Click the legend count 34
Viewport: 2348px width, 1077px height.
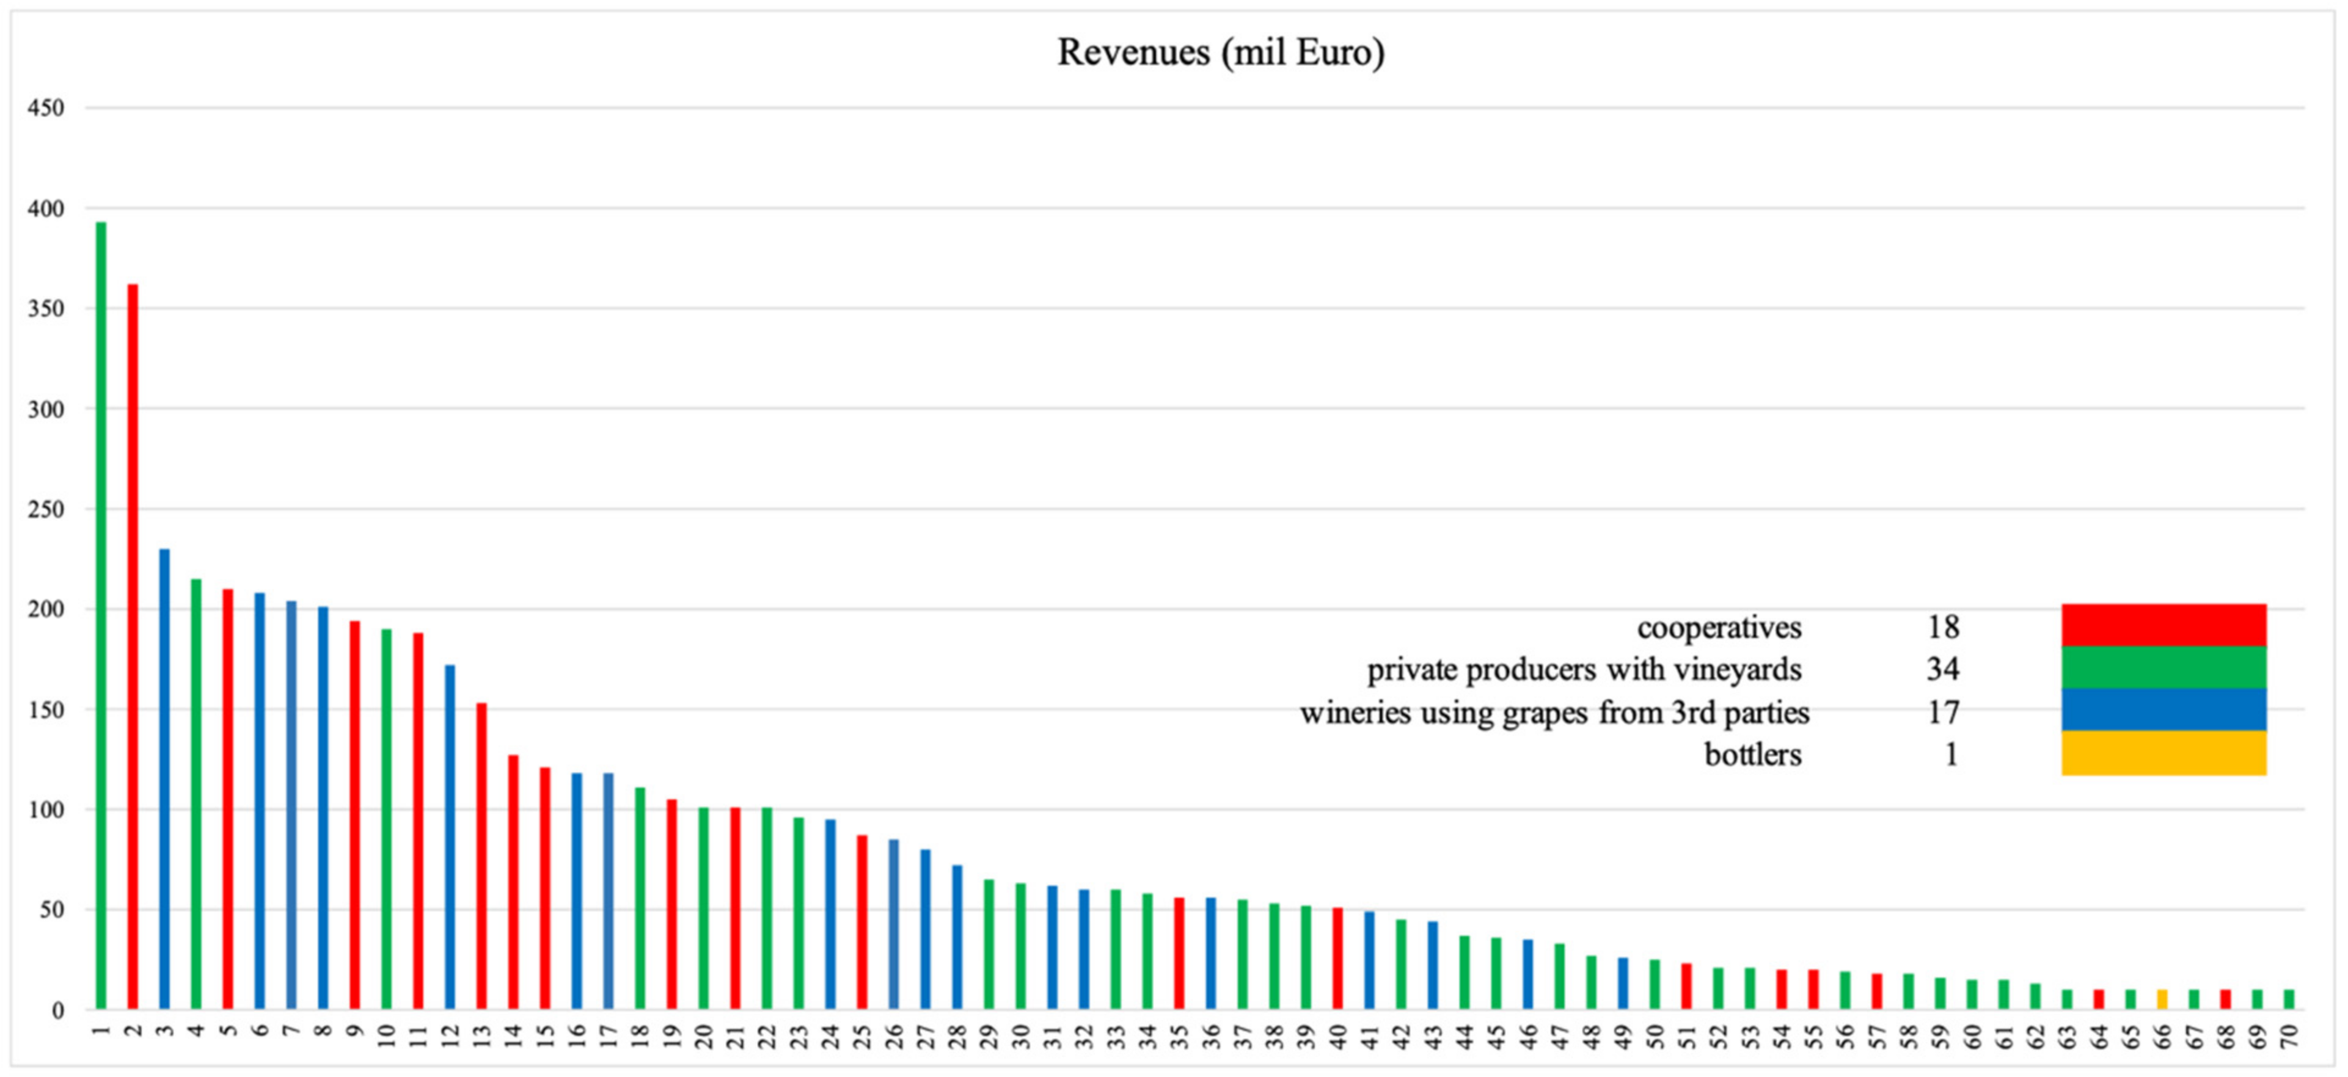(x=1942, y=670)
